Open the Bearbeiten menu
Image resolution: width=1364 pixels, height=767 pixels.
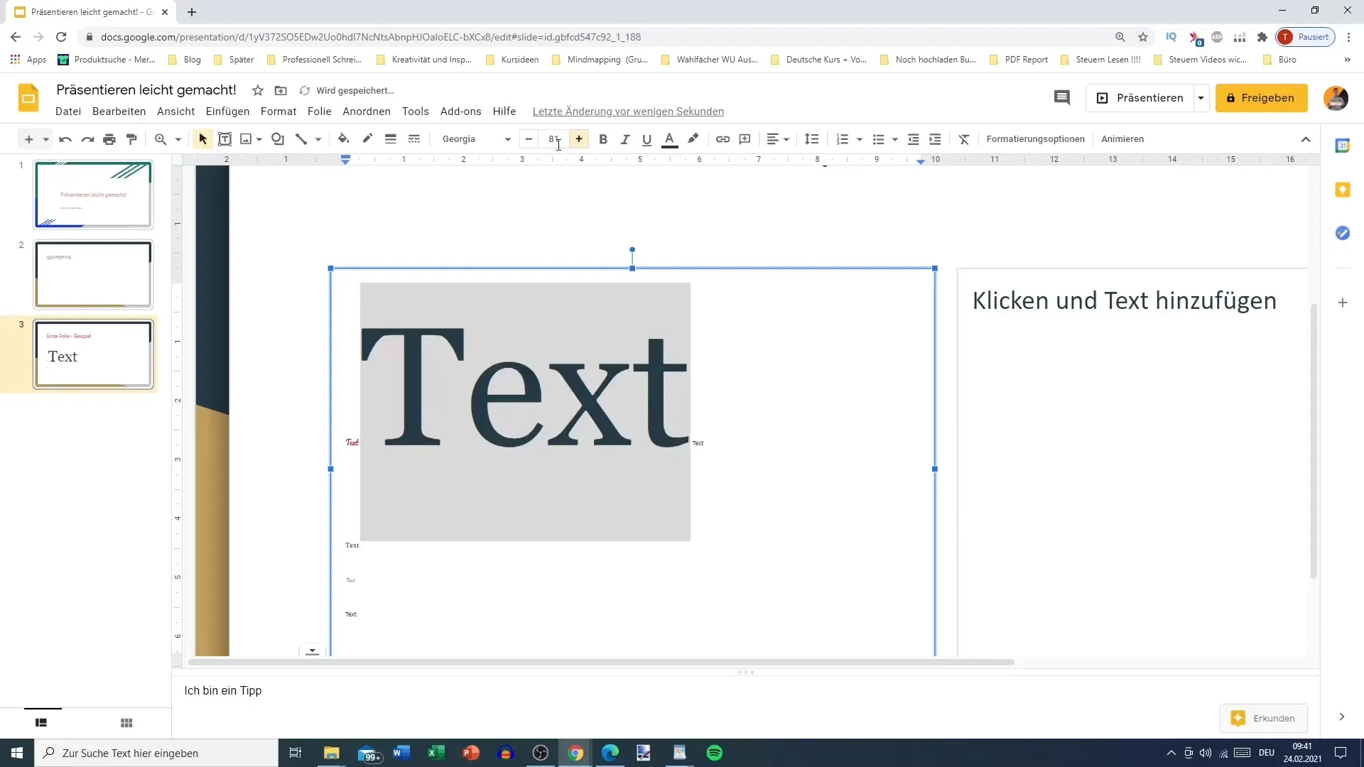[119, 111]
